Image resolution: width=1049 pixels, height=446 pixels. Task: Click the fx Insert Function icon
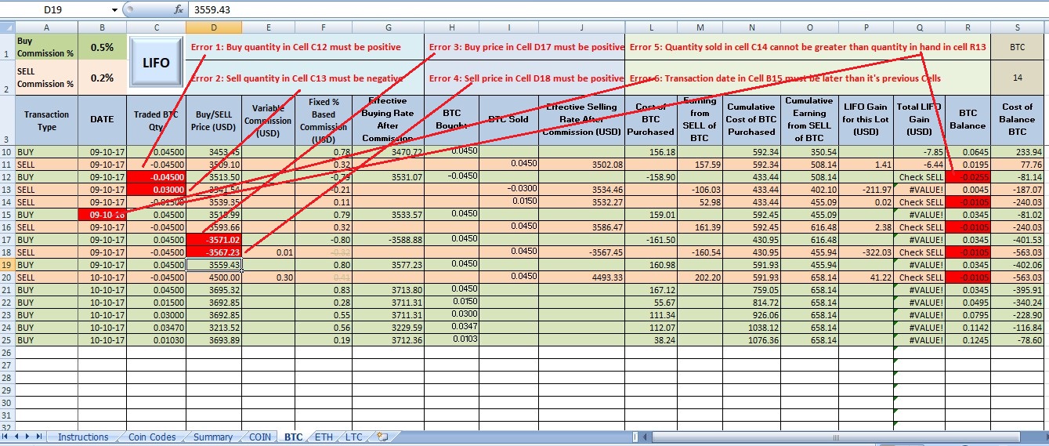coord(178,10)
